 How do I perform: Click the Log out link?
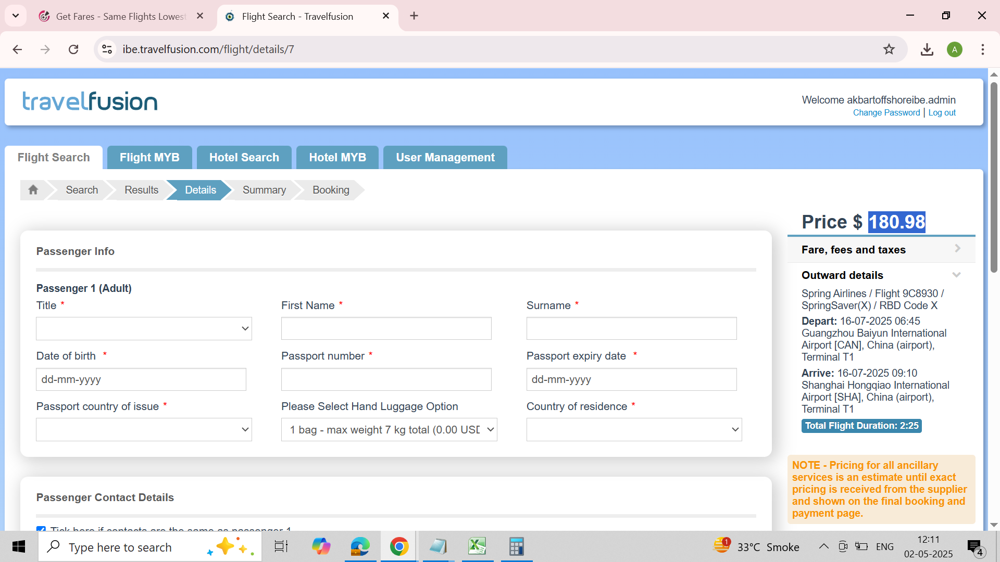(x=942, y=113)
